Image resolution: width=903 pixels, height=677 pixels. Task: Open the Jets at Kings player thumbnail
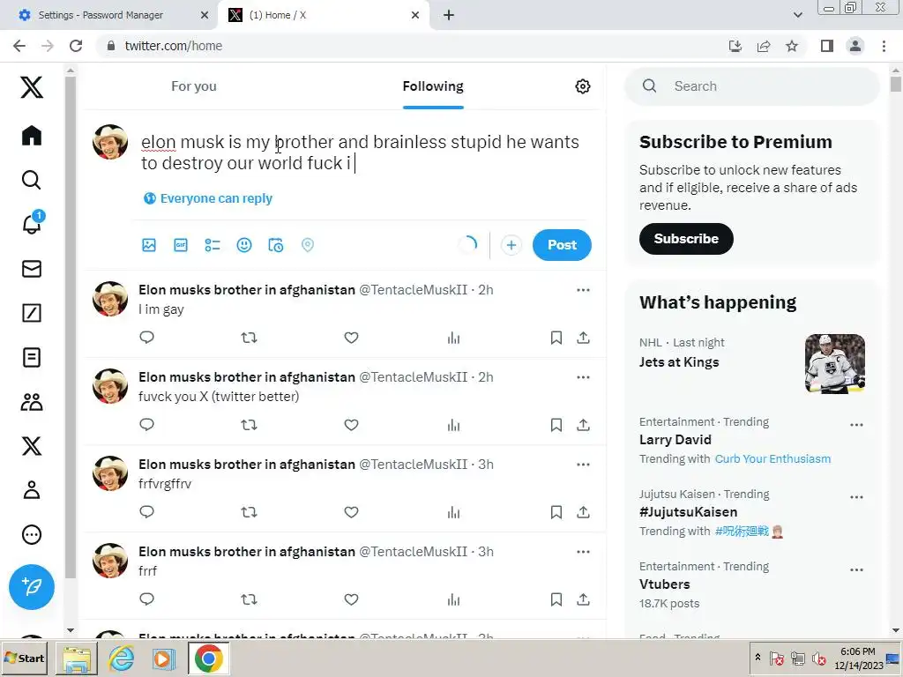point(834,364)
